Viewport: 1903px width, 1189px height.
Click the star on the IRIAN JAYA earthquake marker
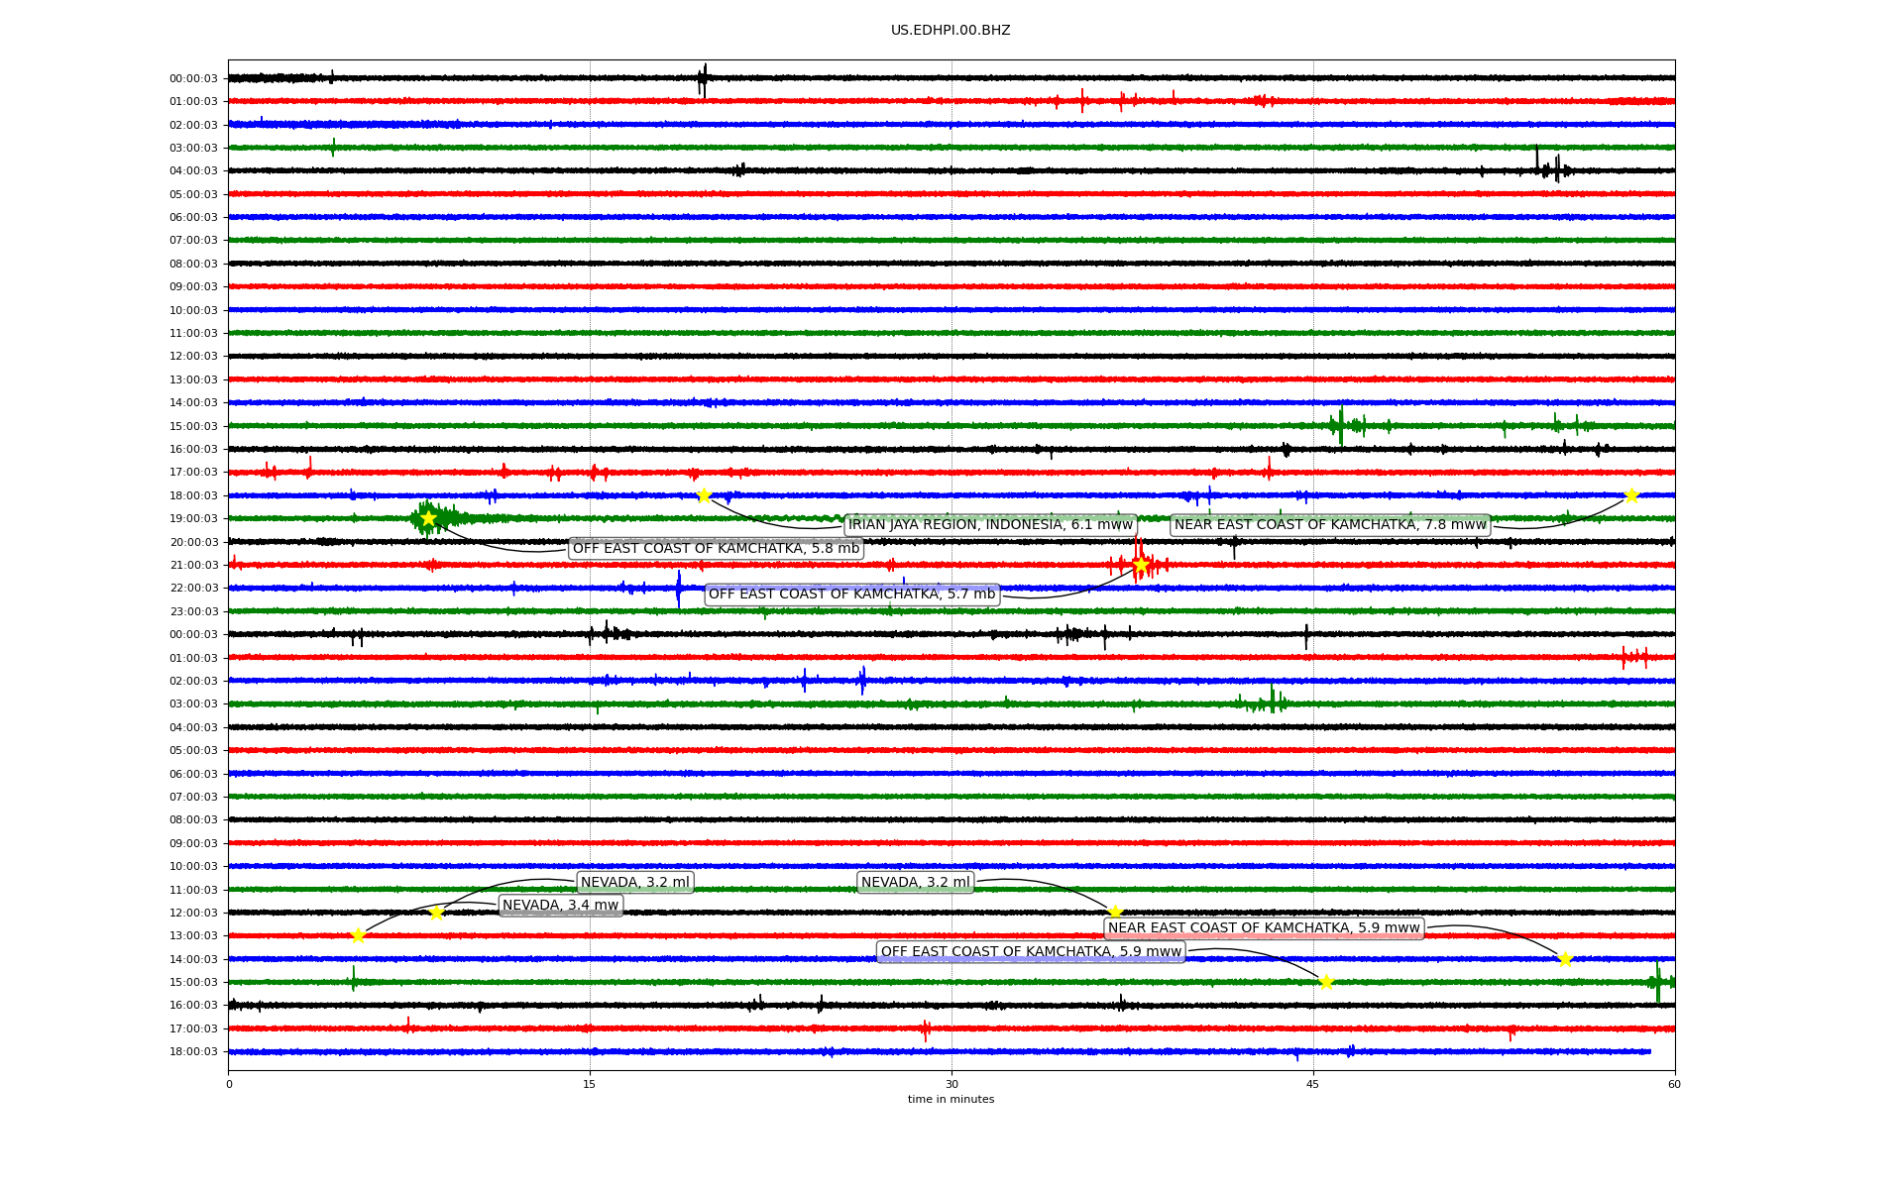(x=704, y=495)
